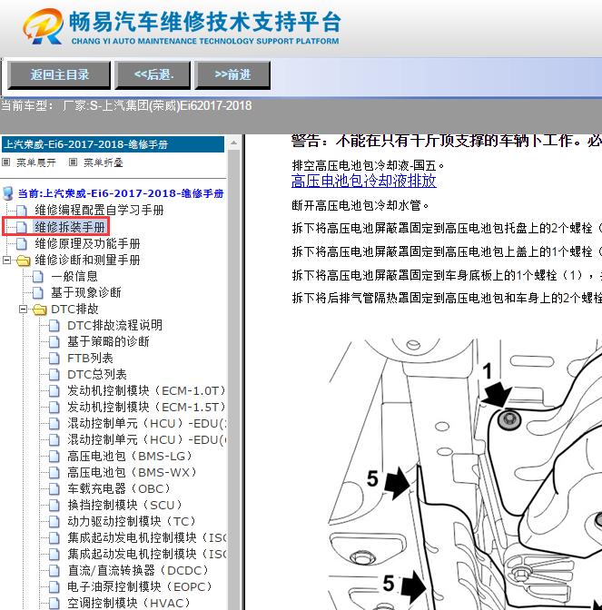Screen dimensions: 602x610
Task: Click page icon beside 换挡控制模块 (SCU)
Action: [54, 506]
